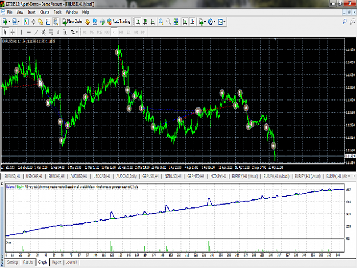Click the Zoom In magnifier icon
Image resolution: width=357 pixels, height=268 pixels.
(x=161, y=22)
